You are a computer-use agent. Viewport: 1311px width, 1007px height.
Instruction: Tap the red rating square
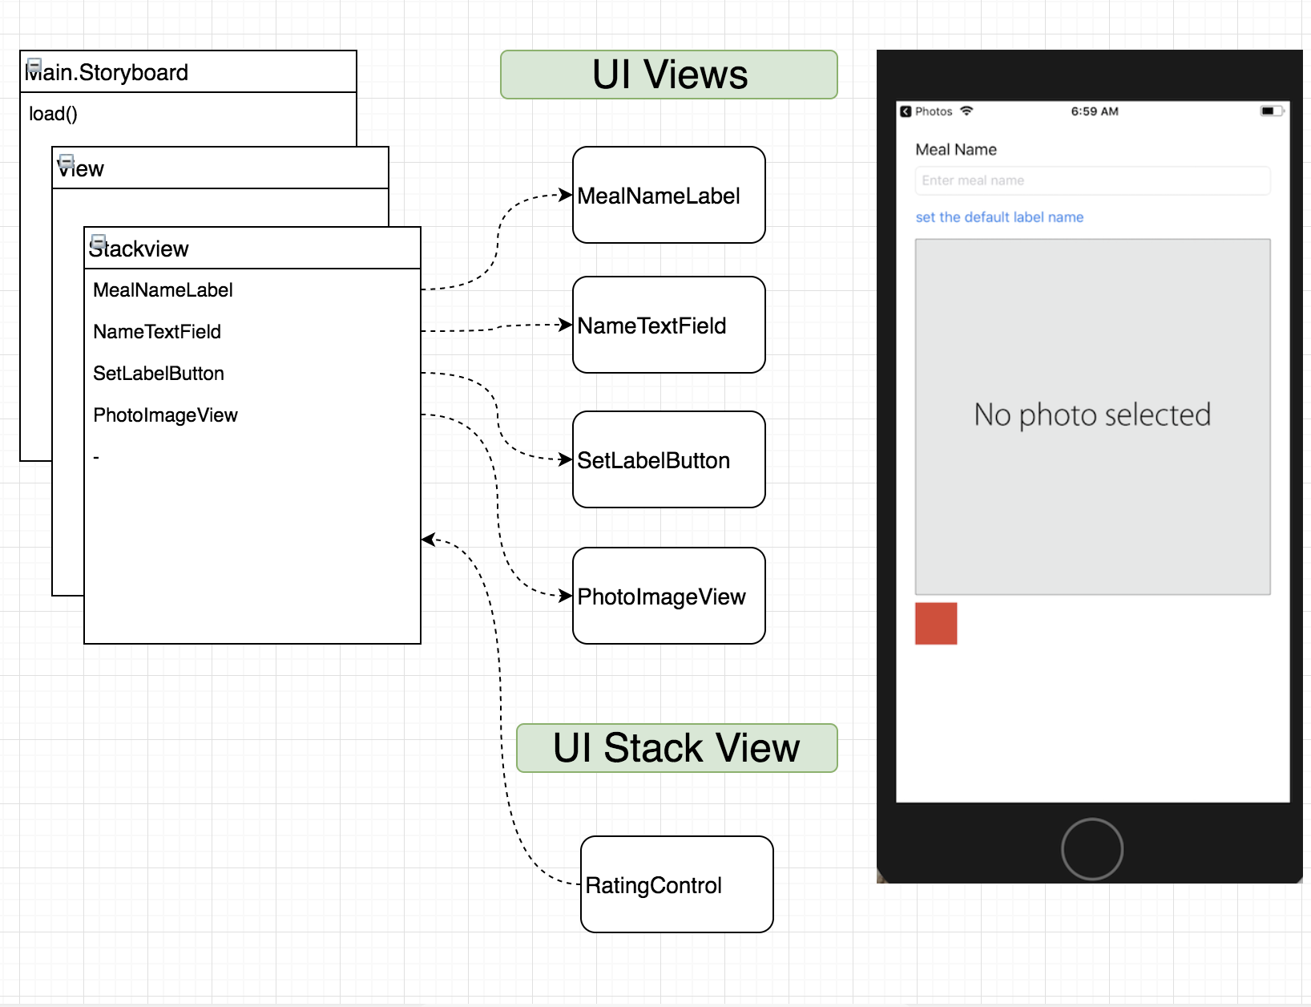click(936, 624)
